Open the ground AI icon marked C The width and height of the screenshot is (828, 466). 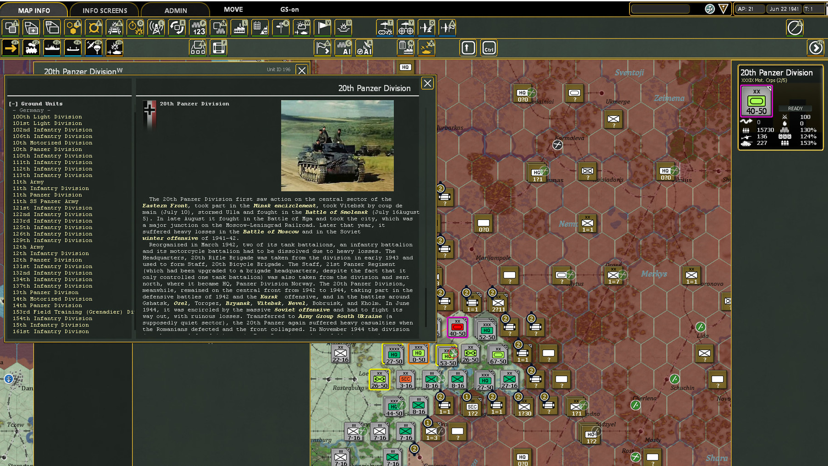tap(343, 48)
